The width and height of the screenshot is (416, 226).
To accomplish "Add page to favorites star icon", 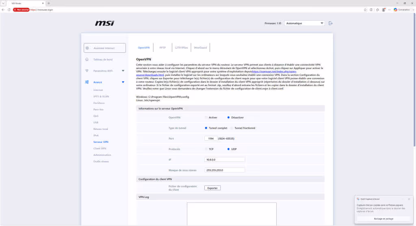I will click(x=365, y=10).
